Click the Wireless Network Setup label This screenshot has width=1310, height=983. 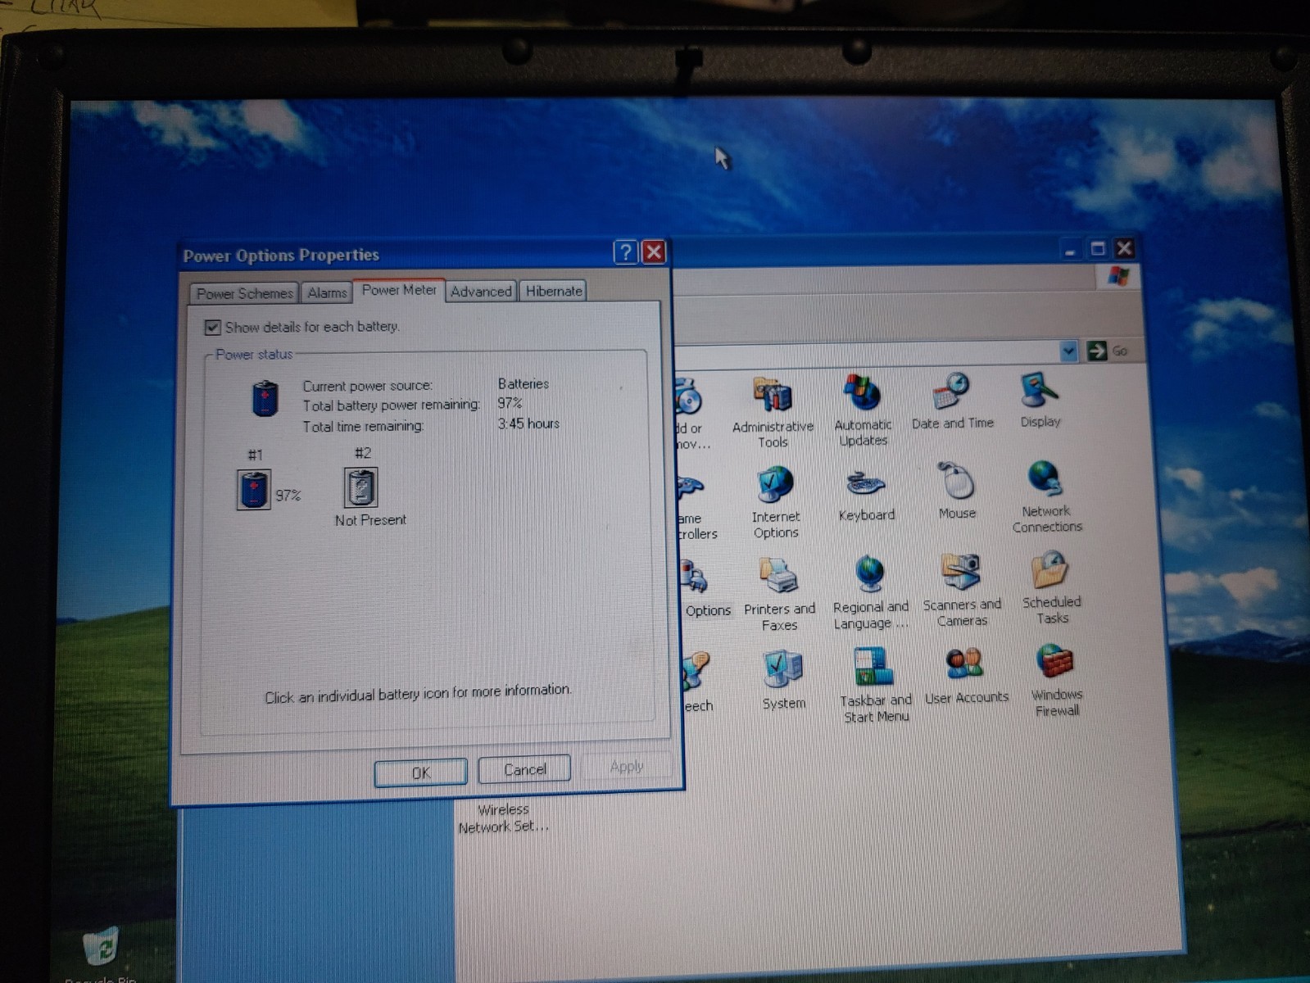click(503, 818)
